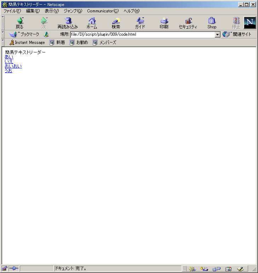
Task: Collapse the location toolbar grip
Action: point(3,34)
